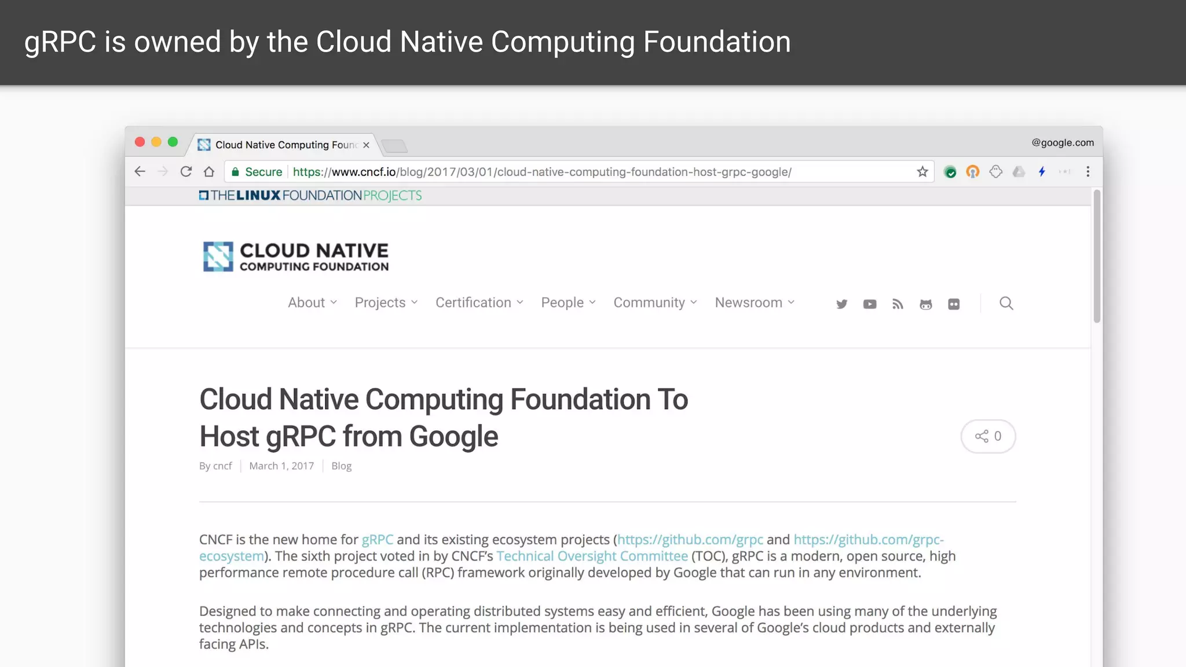The image size is (1186, 667).
Task: Go back with the browser back arrow
Action: coord(140,171)
